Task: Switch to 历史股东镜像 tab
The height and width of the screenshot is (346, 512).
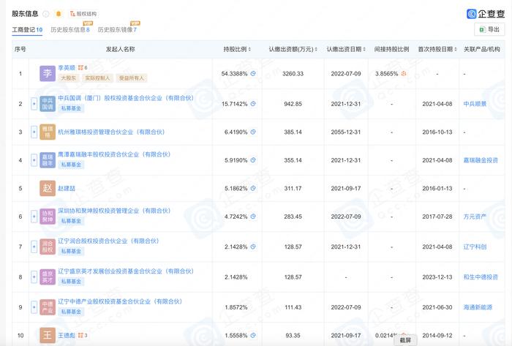Action: point(117,30)
